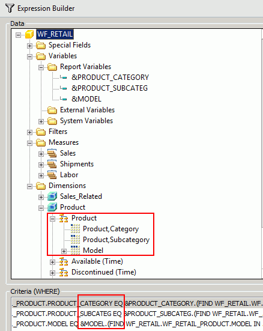Select the &MODEL report variable
This screenshot has height=331, width=263.
pos(86,99)
